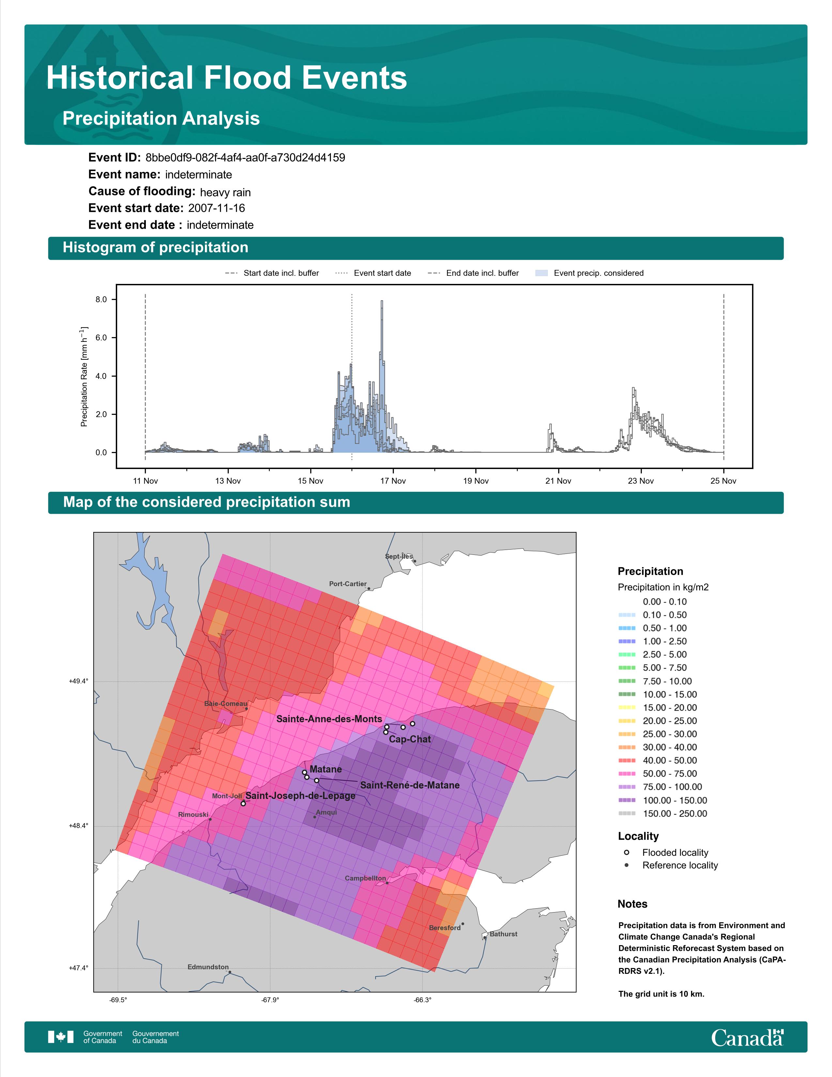
Task: Click the Port-Cartier reference locality dot
Action: point(369,588)
